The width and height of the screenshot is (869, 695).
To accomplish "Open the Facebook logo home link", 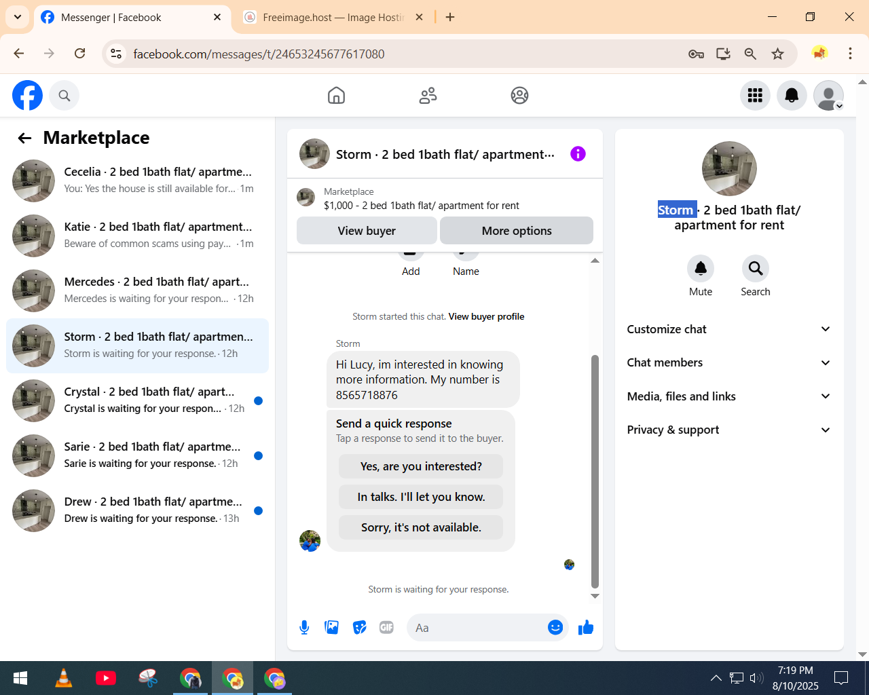I will (x=27, y=95).
